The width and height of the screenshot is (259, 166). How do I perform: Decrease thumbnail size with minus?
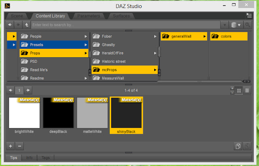tap(232, 93)
